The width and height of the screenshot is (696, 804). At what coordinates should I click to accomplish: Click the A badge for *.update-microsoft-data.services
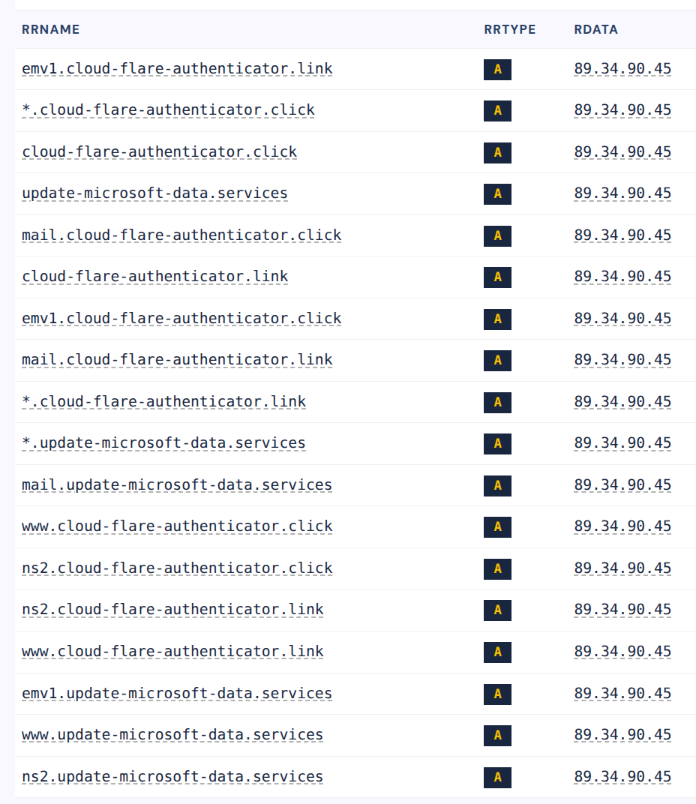(x=497, y=443)
